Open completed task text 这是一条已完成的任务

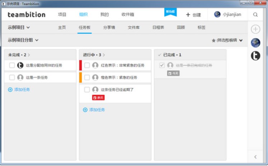(194, 65)
